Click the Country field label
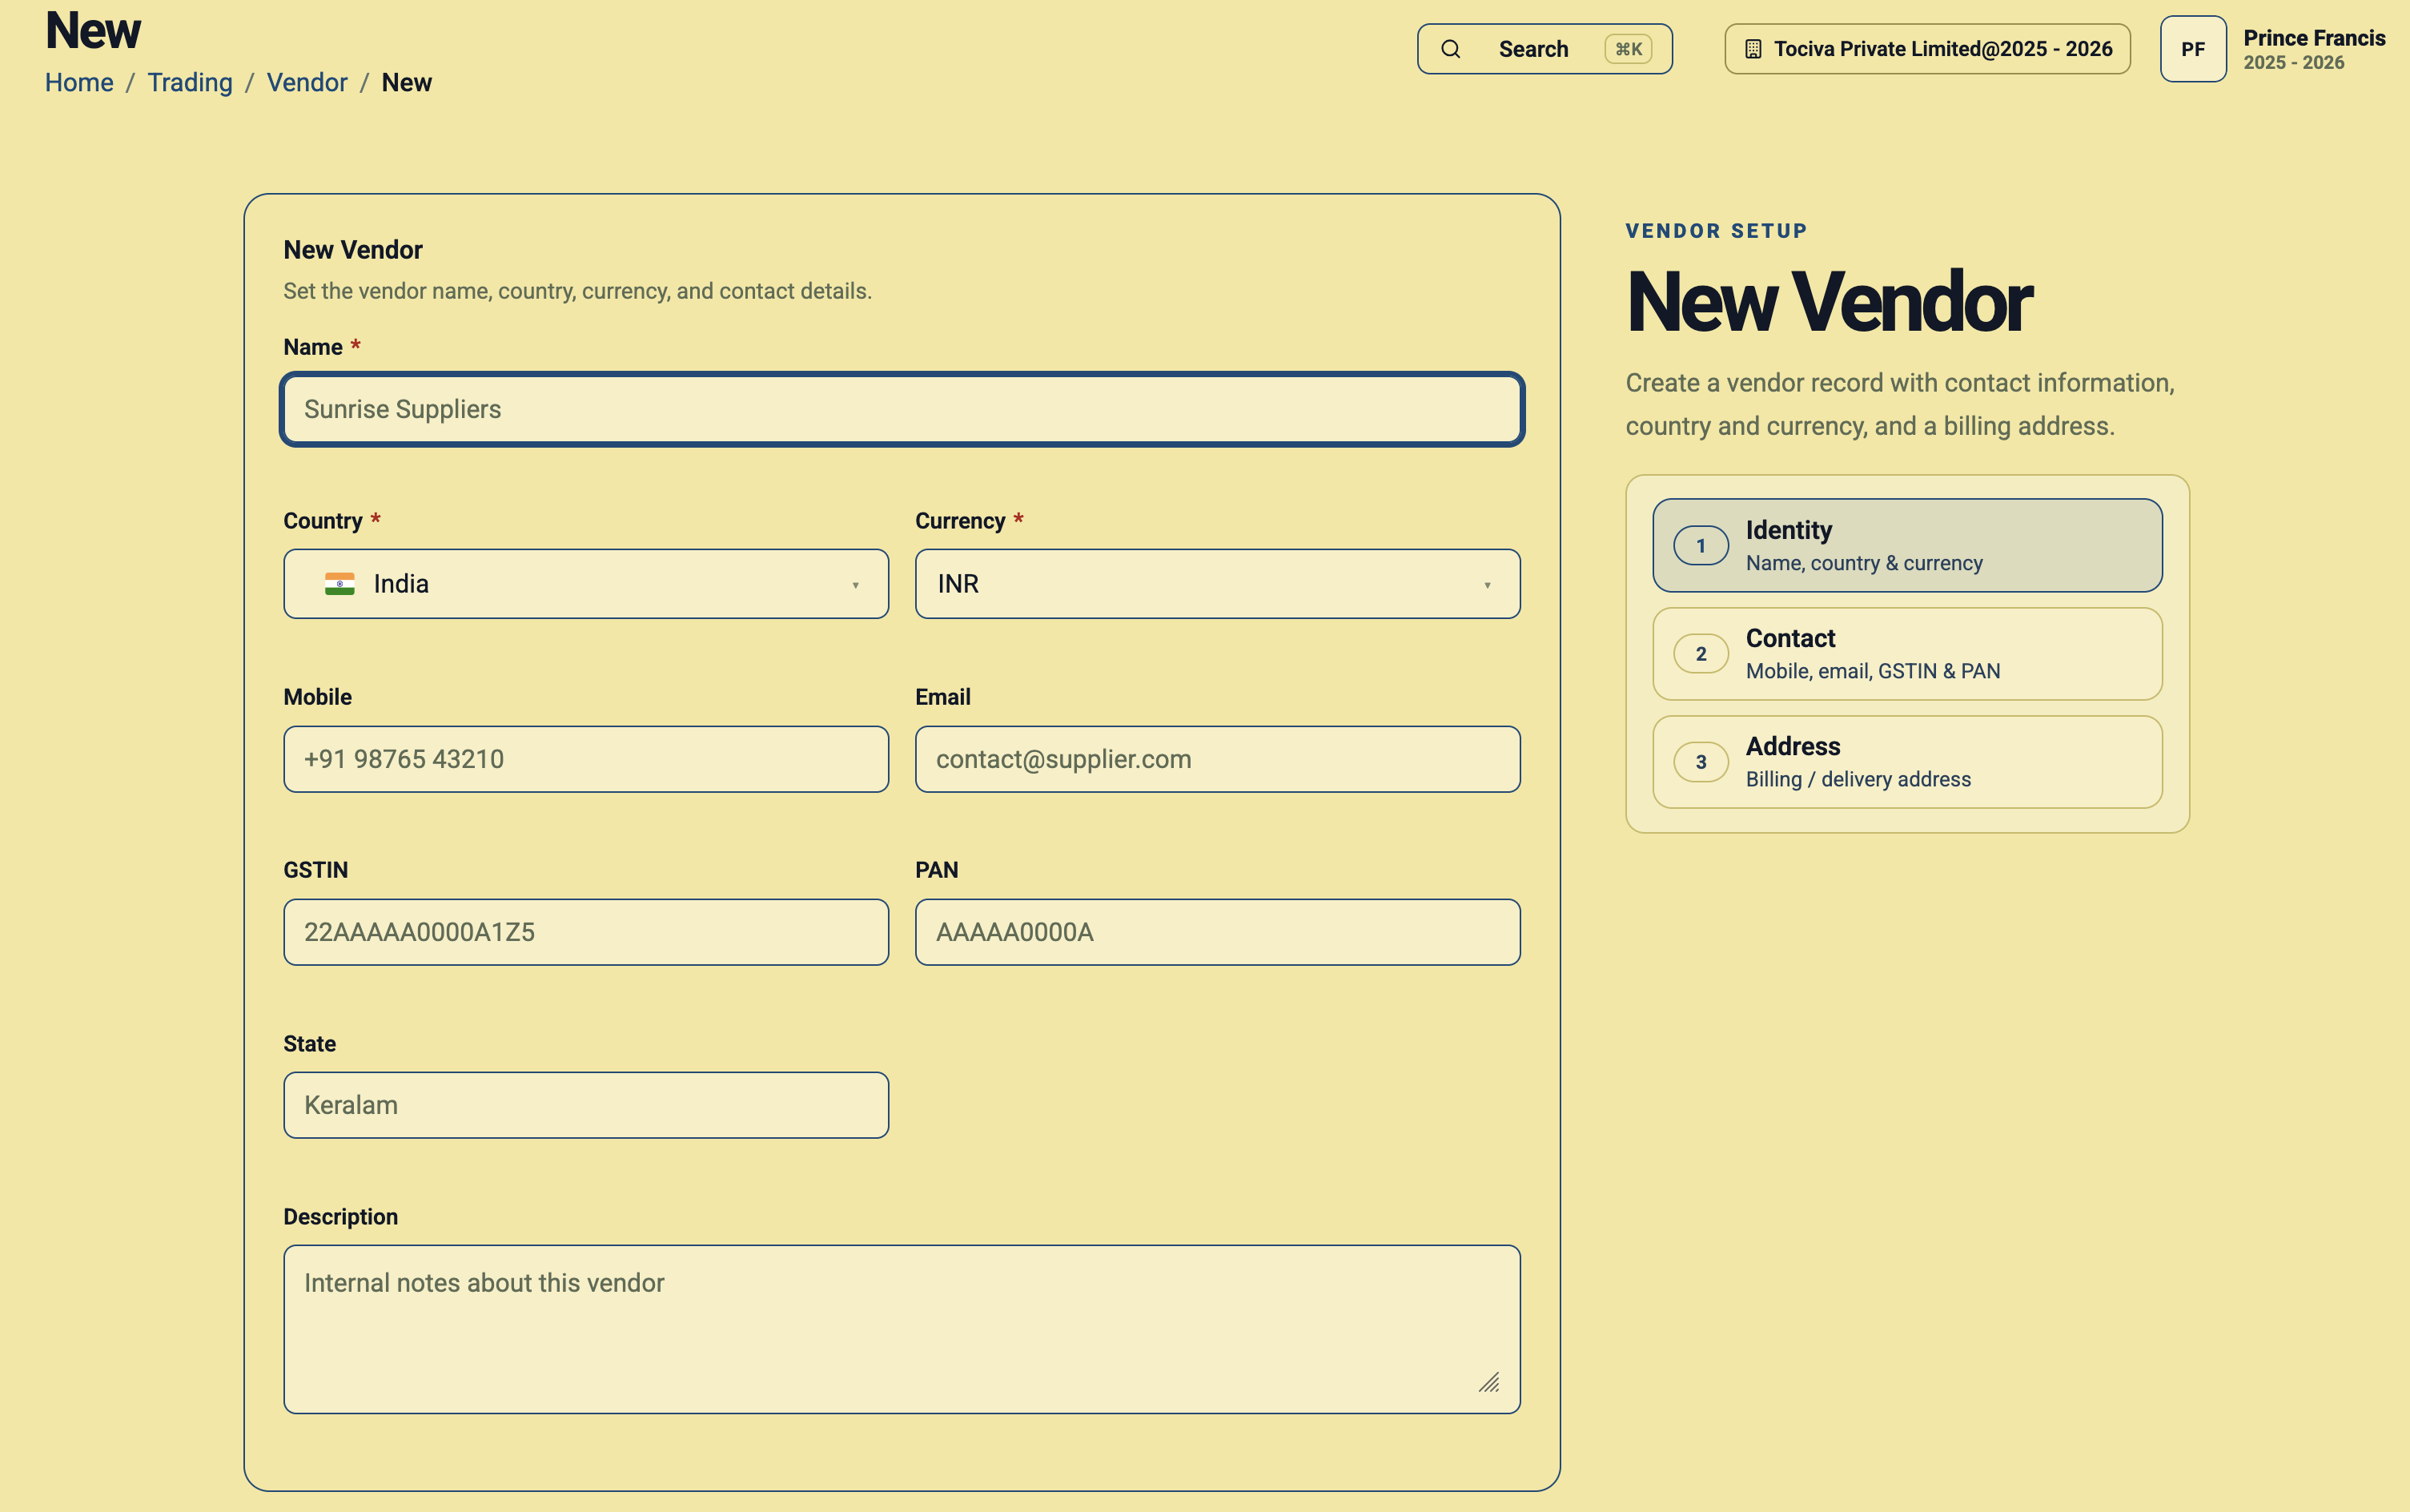 pos(323,521)
